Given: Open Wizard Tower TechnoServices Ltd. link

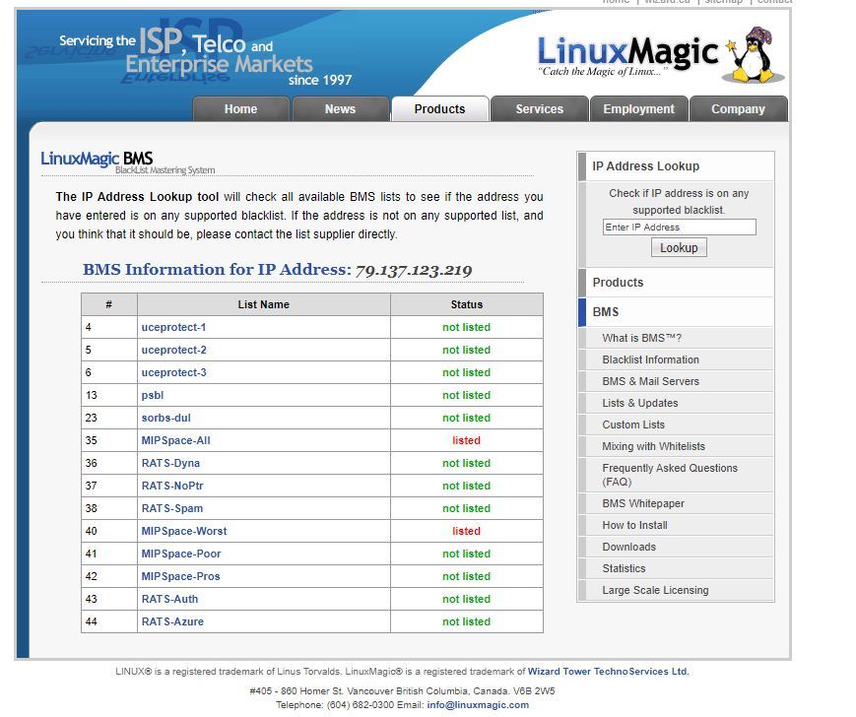Looking at the screenshot, I should click(608, 672).
